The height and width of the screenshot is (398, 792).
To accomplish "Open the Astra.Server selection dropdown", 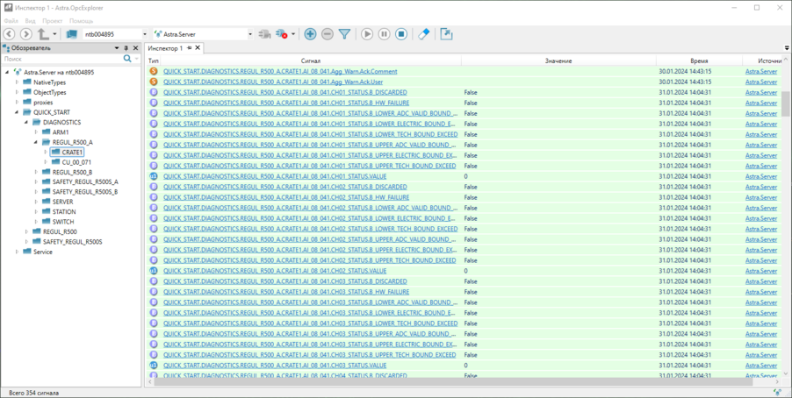I will coord(249,34).
